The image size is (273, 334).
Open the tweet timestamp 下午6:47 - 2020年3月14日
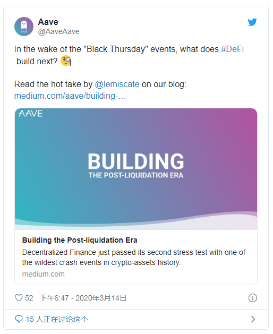coord(83,298)
